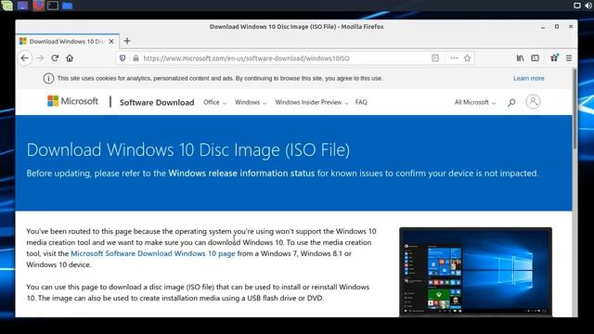Open the Linux Mint menu in panel
The height and width of the screenshot is (334, 594).
click(7, 6)
